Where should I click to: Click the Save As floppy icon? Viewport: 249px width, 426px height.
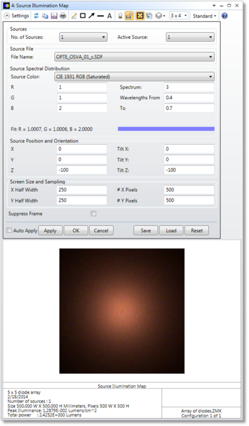coord(54,16)
